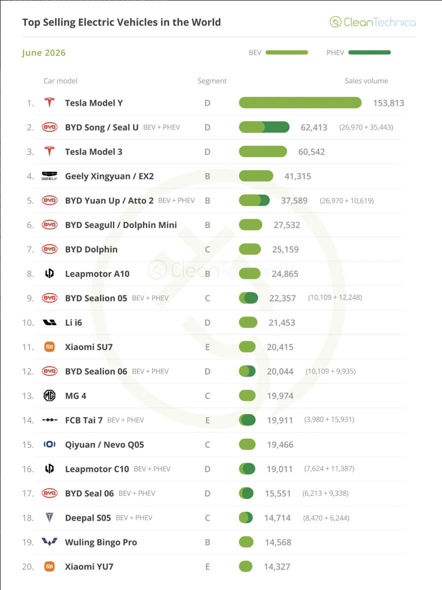Click the Wuling logo next to Bingo Pro
442x590 pixels.
tap(49, 542)
